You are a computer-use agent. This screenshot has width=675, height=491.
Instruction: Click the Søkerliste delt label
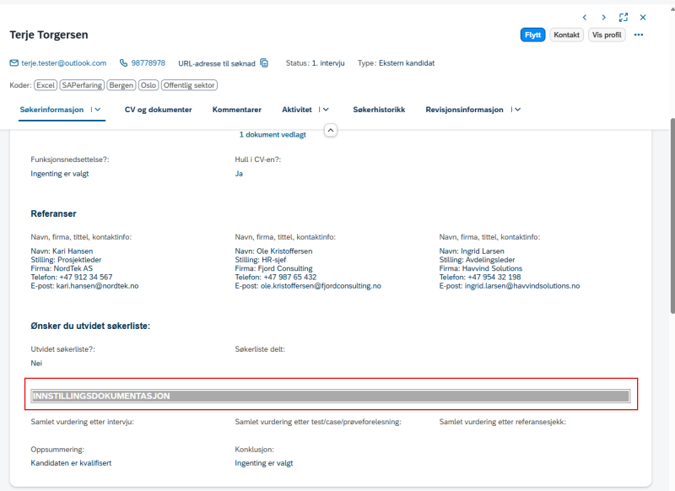[x=260, y=349]
